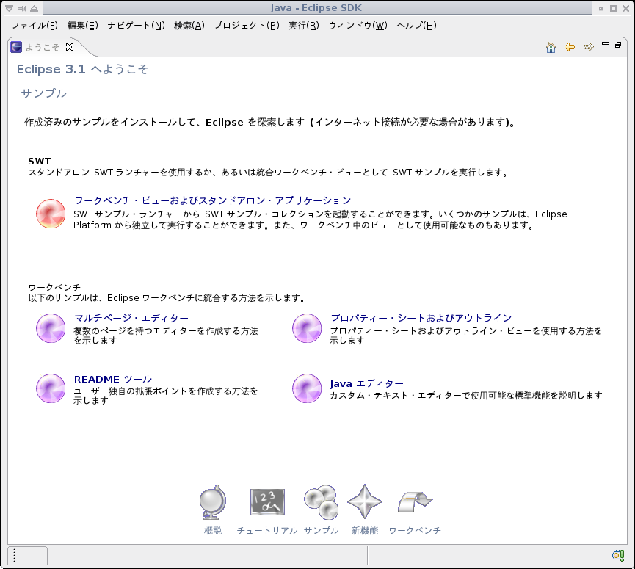Minimize the ようこそ view panel
This screenshot has width=635, height=569.
click(606, 44)
